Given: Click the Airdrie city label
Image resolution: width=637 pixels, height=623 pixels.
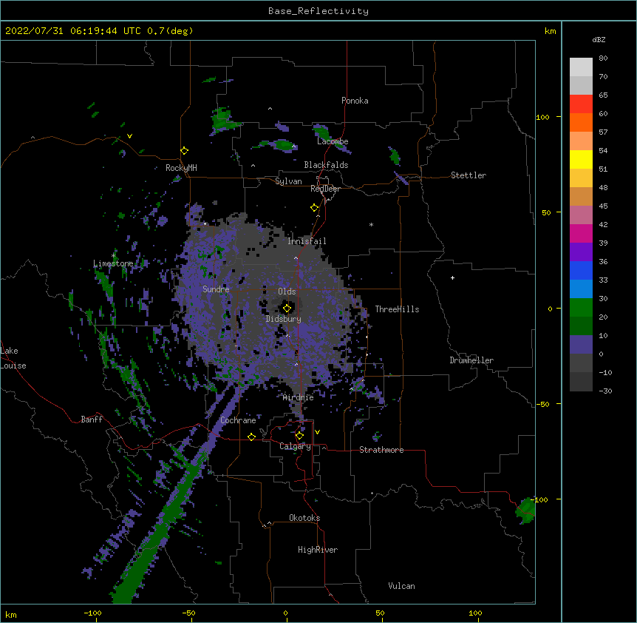Looking at the screenshot, I should (x=299, y=397).
